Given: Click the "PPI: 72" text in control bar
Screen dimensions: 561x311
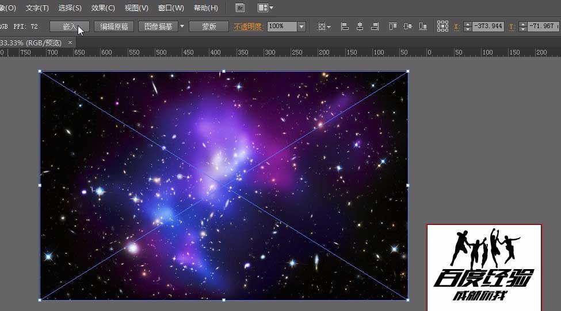Looking at the screenshot, I should 25,27.
